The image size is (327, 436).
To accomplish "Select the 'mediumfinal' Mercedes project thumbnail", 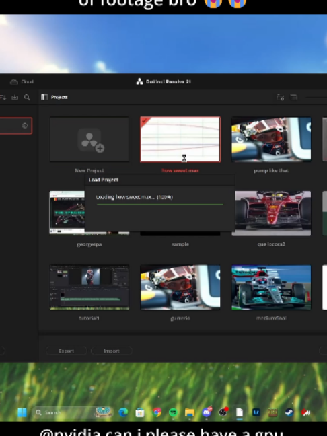I will [271, 287].
